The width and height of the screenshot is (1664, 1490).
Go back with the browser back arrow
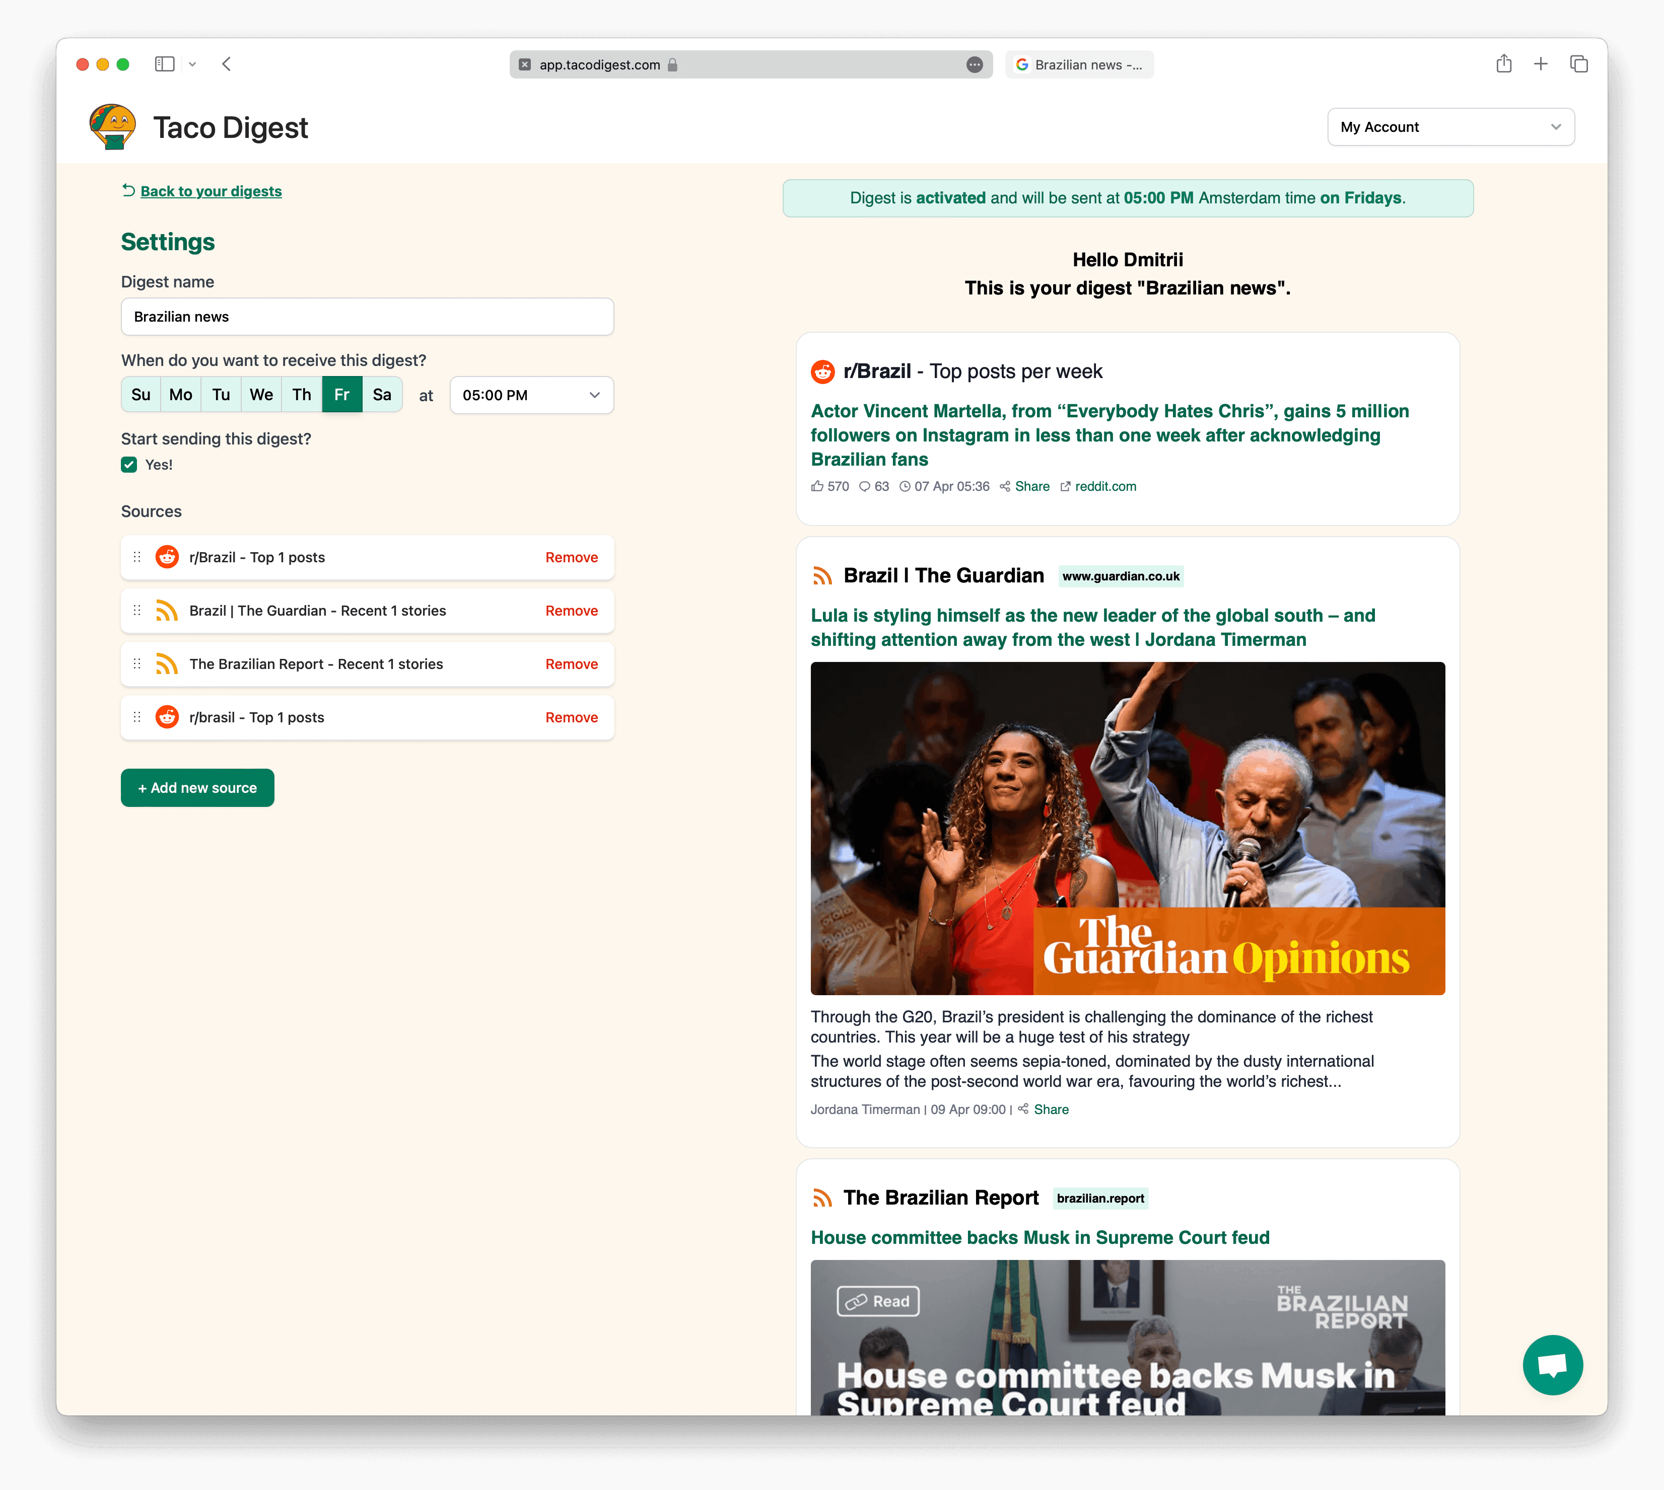[227, 64]
